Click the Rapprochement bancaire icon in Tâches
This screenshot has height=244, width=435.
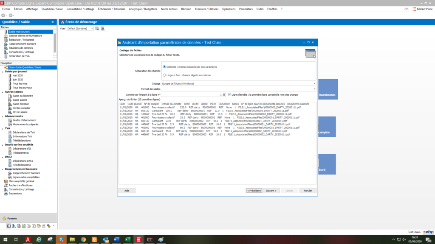pos(6,44)
